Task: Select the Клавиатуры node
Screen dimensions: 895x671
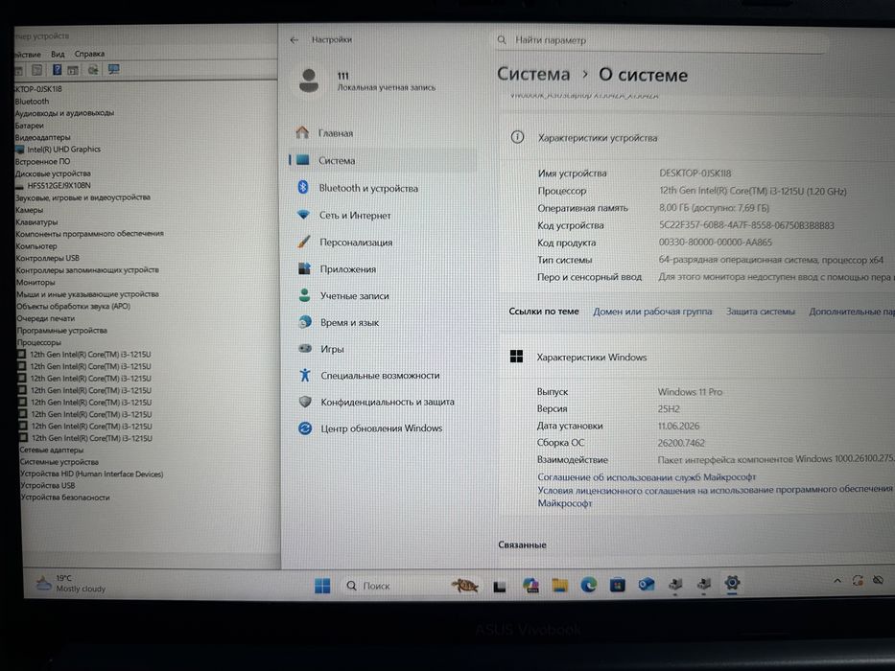Action: coord(36,222)
